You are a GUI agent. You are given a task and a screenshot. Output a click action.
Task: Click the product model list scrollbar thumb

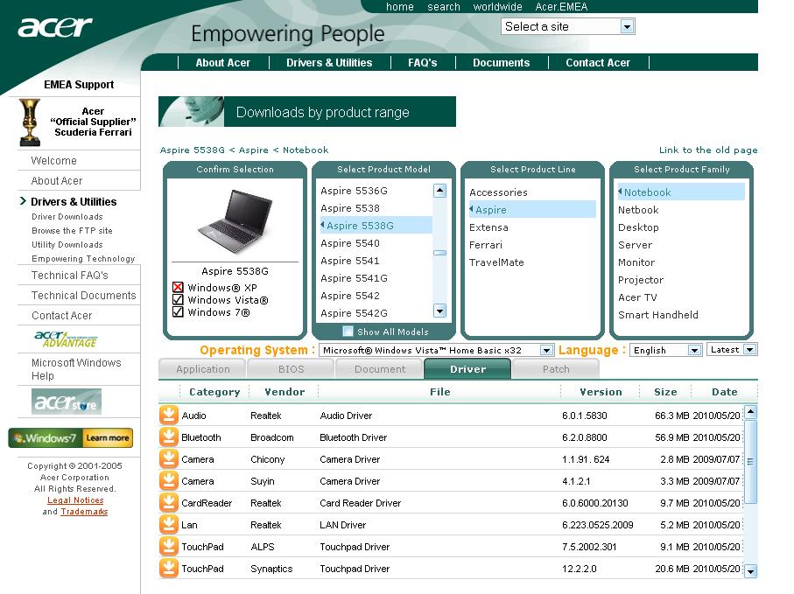(439, 253)
